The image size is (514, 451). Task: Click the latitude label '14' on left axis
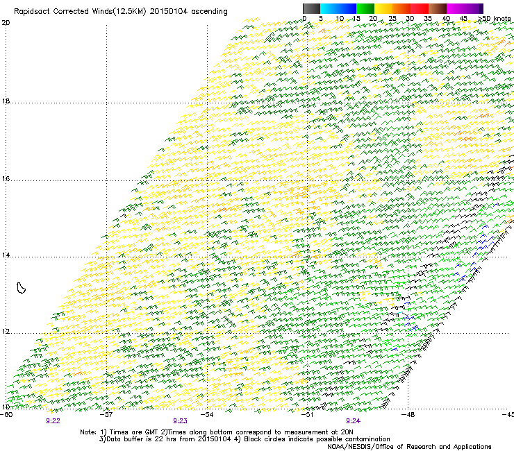[x=6, y=255]
